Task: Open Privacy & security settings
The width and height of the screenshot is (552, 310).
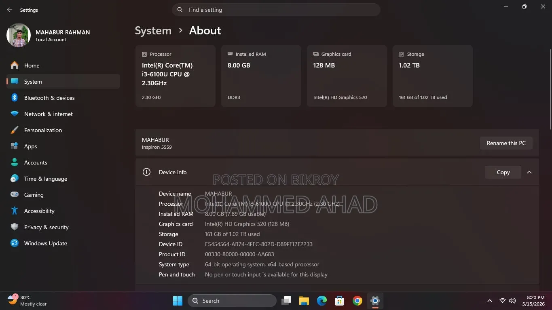Action: click(x=63, y=227)
